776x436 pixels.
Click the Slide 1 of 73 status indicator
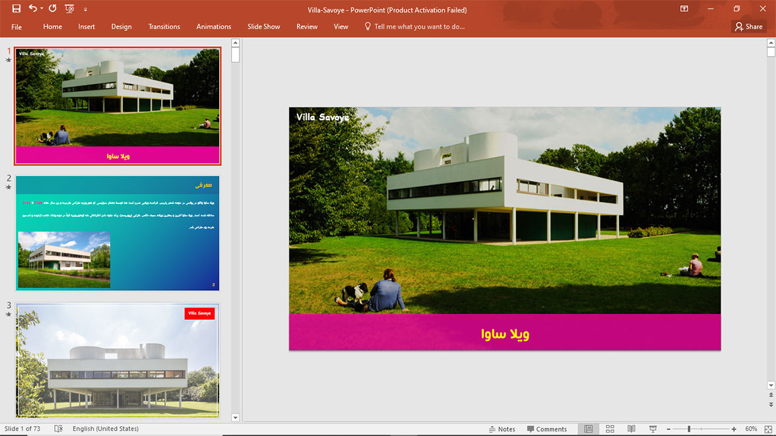click(22, 429)
